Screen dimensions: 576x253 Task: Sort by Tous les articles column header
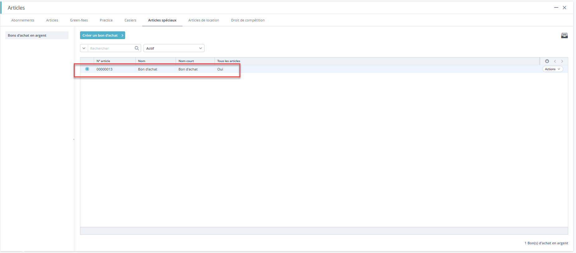click(x=229, y=61)
